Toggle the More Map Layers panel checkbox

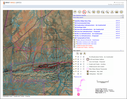pos(123,17)
